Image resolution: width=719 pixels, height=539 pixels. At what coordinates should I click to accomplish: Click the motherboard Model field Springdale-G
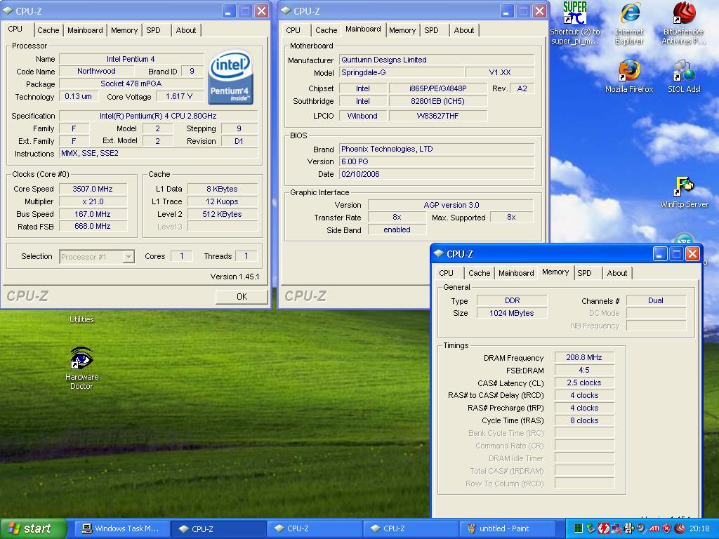click(402, 72)
